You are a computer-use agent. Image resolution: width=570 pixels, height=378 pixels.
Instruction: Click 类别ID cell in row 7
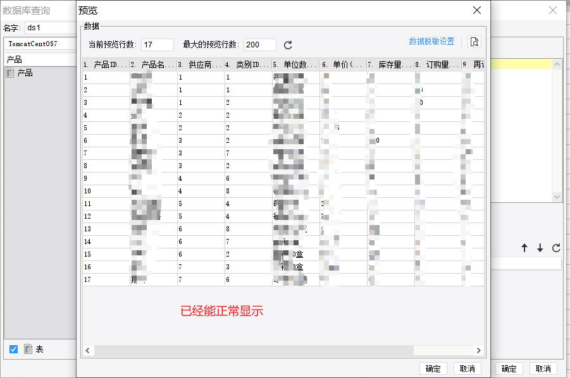[x=248, y=153]
